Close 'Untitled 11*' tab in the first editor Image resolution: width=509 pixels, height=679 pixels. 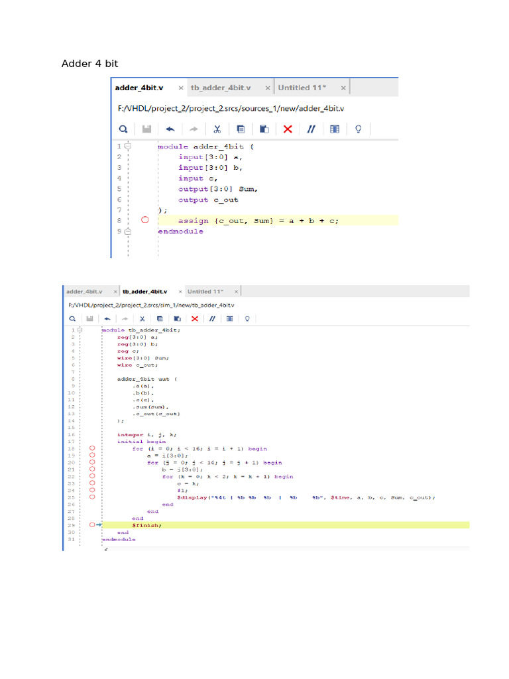[x=343, y=88]
